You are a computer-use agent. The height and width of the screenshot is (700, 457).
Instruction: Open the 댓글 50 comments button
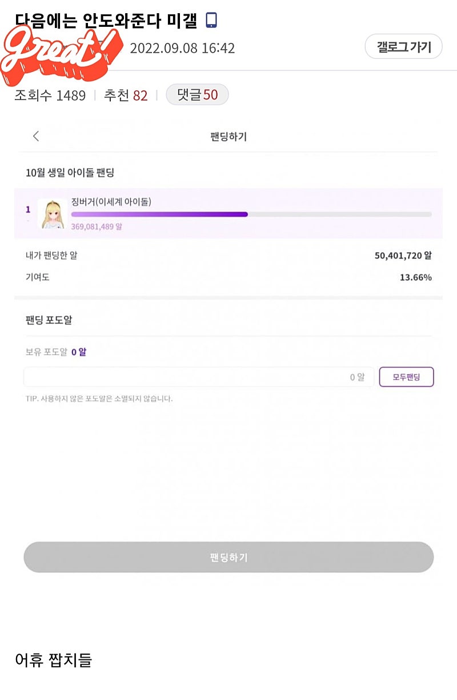pyautogui.click(x=197, y=95)
